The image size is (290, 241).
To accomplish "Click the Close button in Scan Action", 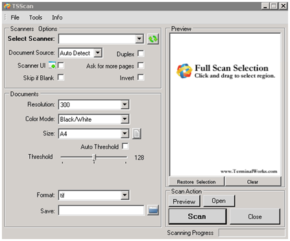I will point(255,216).
